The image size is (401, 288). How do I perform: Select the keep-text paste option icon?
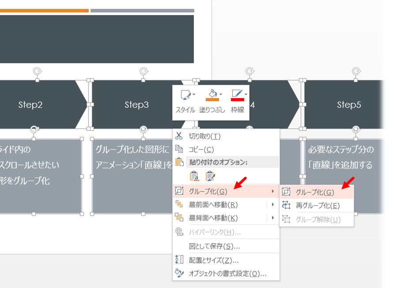194,175
